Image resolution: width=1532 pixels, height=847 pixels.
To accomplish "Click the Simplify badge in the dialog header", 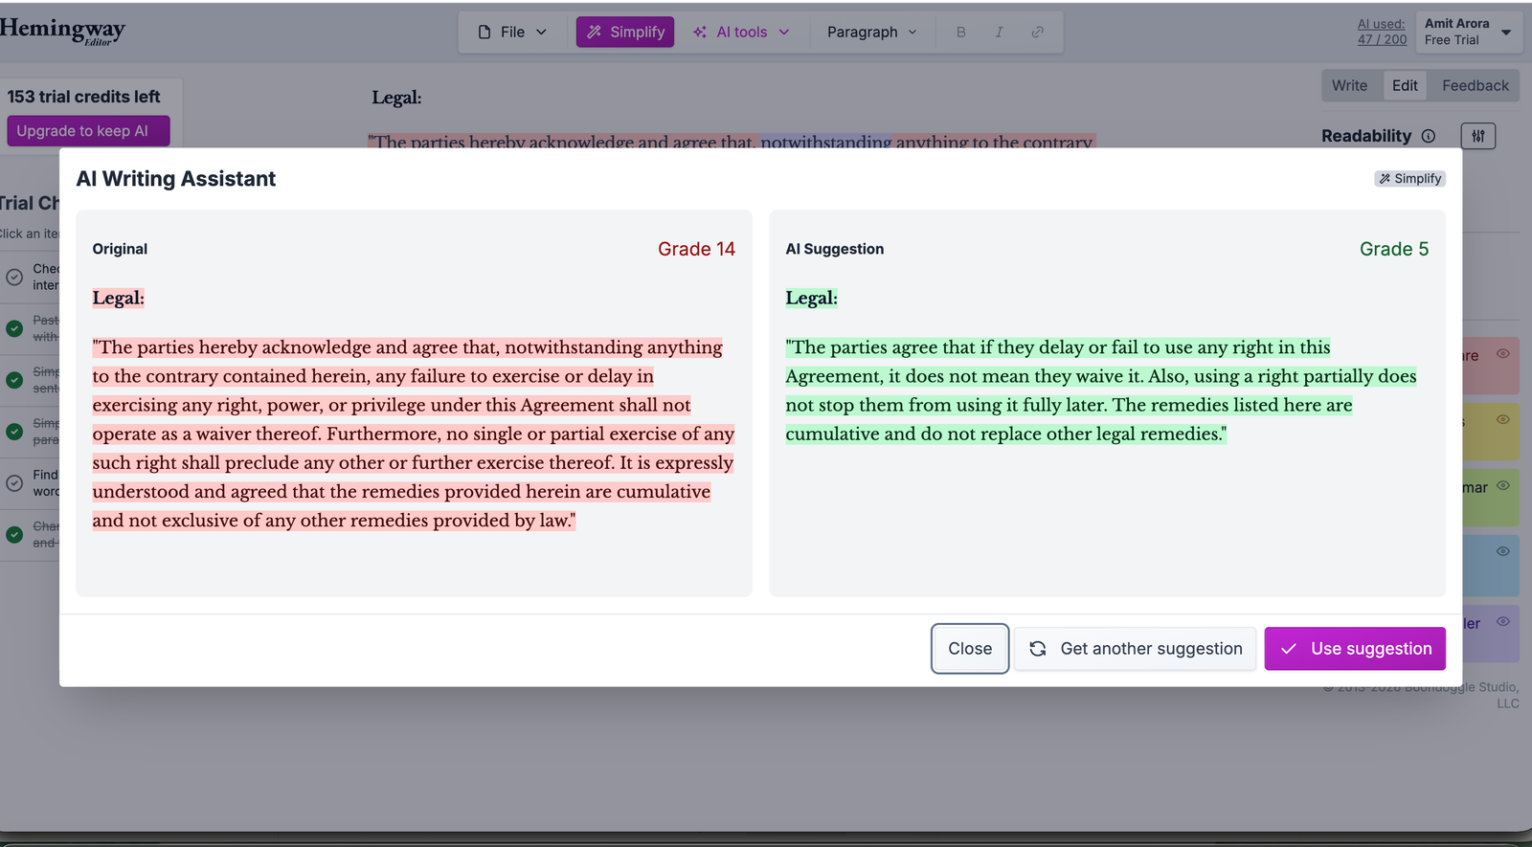I will click(1409, 179).
